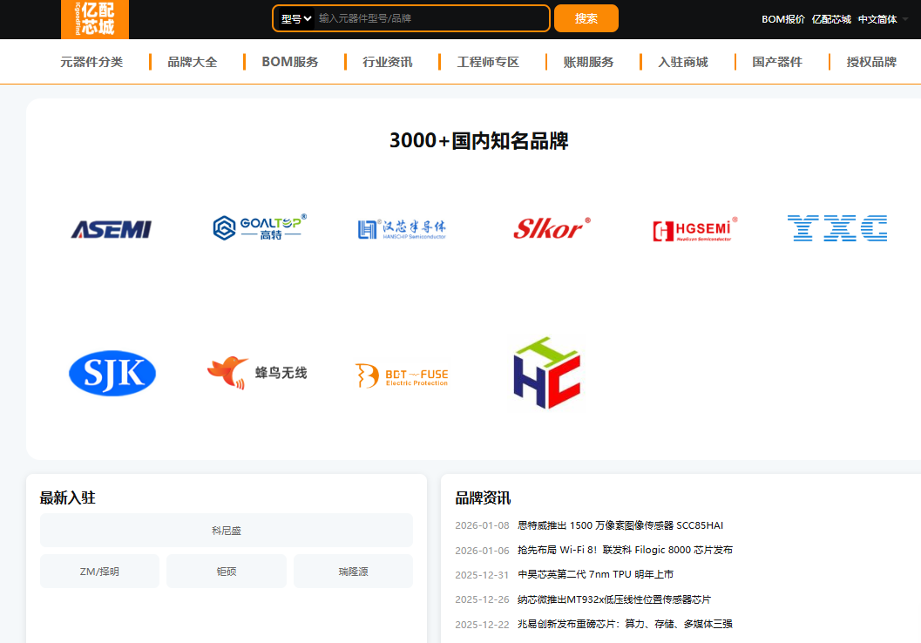Open the ASEMI brand logo

[x=112, y=229]
